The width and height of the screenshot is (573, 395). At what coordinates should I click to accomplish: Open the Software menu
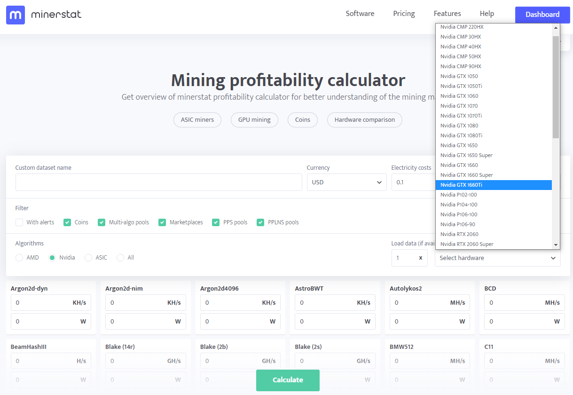coord(360,13)
